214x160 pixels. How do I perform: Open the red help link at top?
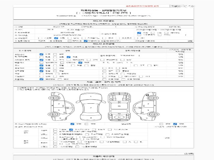(142, 6)
